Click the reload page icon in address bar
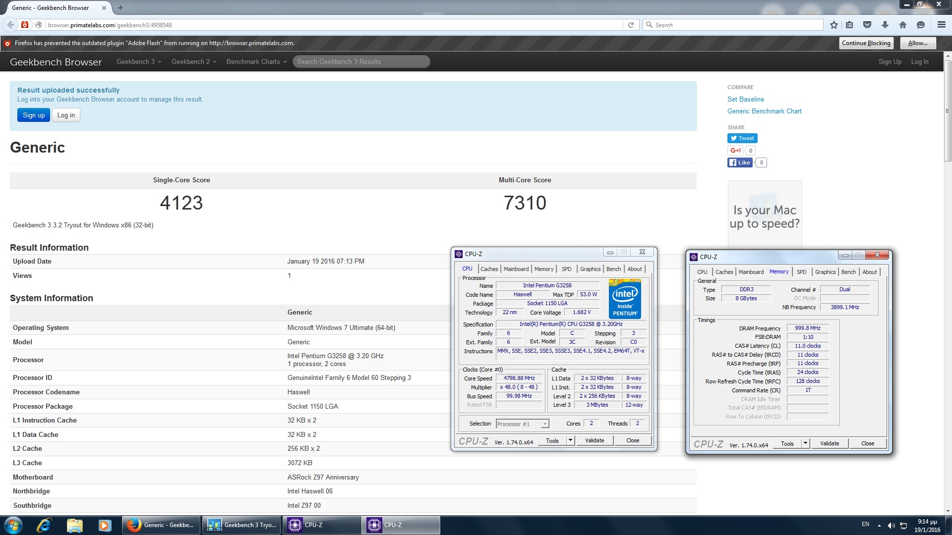The height and width of the screenshot is (535, 952). [631, 25]
